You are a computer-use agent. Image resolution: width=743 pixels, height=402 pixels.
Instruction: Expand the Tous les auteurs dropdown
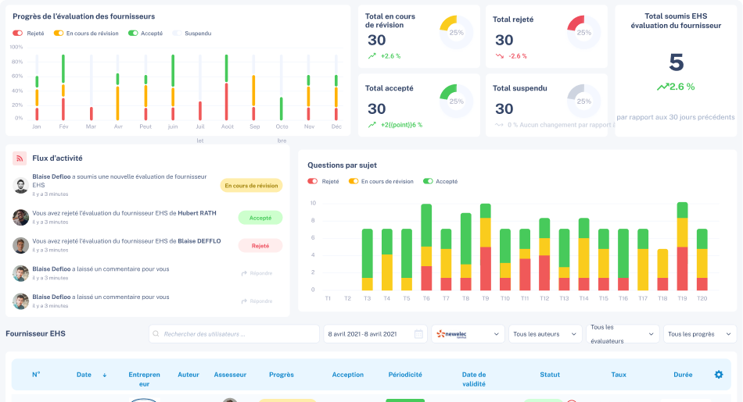click(545, 334)
